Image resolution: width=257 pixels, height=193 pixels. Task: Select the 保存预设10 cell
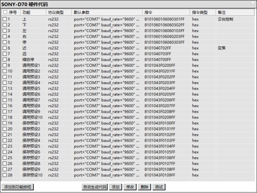coord(32,175)
